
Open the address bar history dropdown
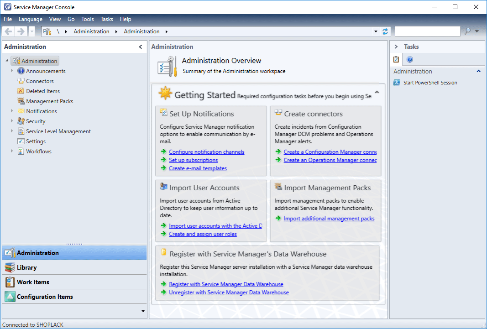click(x=376, y=31)
